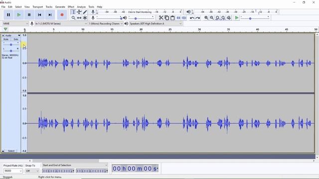Open the Recording Channels dropdown
This screenshot has width=319, height=179.
(x=106, y=24)
